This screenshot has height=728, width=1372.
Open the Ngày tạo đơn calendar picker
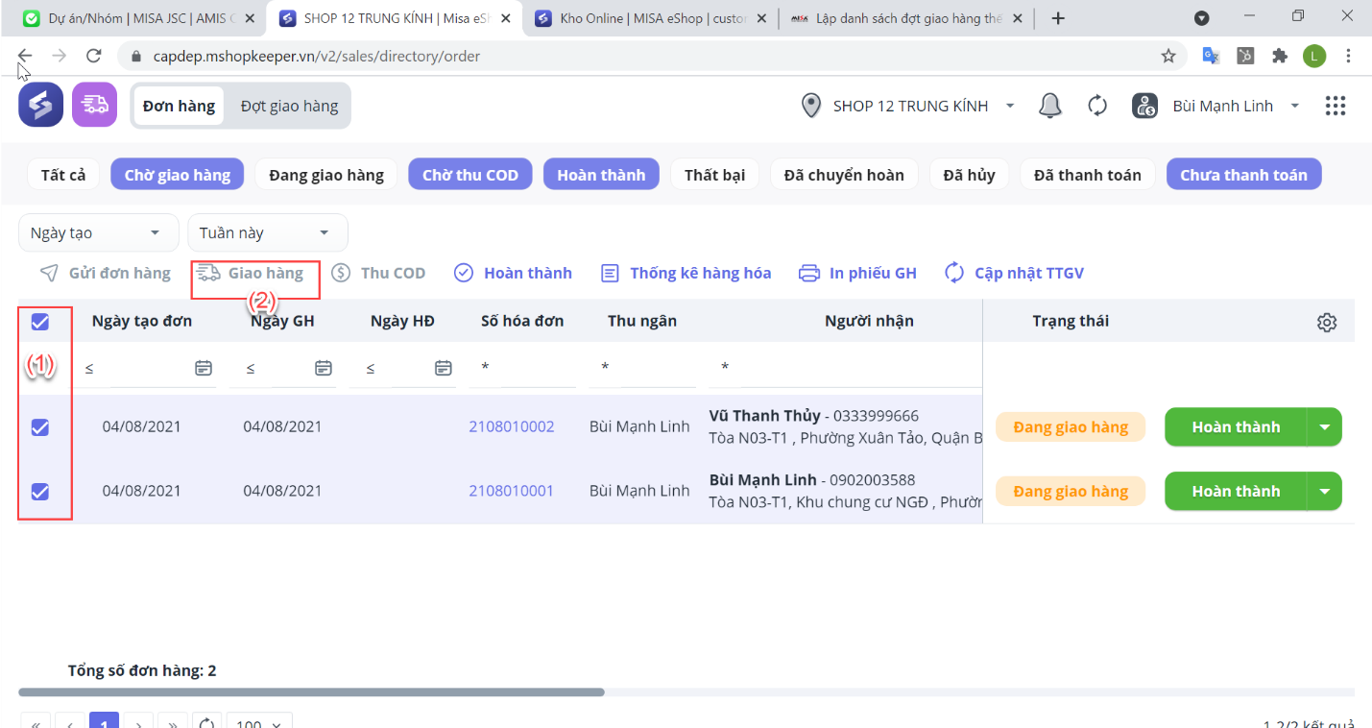pos(204,367)
